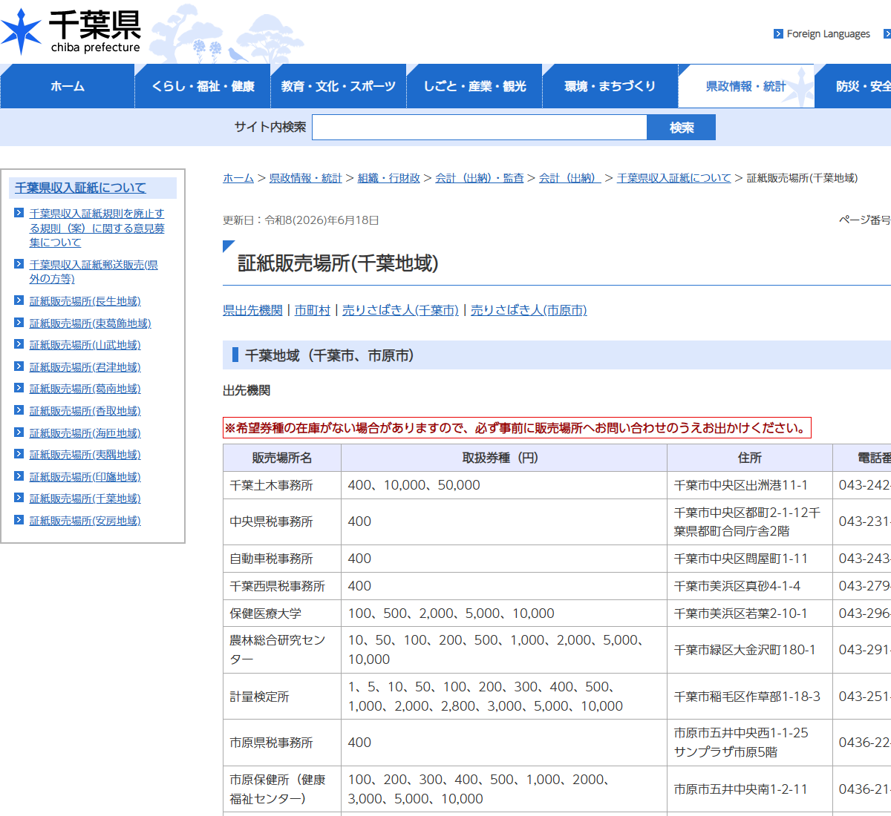
Task: Open the 環境・まちづくり navigation tab
Action: 610,86
